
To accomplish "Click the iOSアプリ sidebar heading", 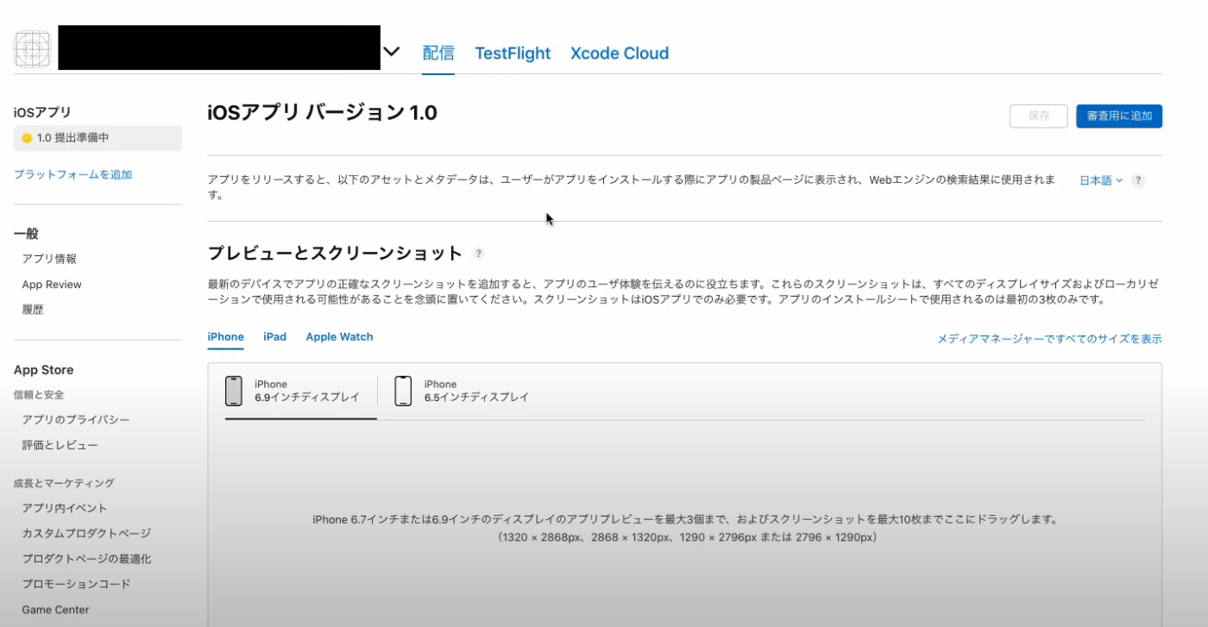I will point(42,112).
